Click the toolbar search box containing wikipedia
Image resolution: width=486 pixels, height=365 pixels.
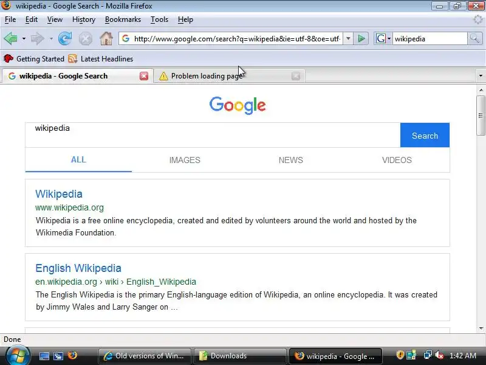(x=430, y=39)
